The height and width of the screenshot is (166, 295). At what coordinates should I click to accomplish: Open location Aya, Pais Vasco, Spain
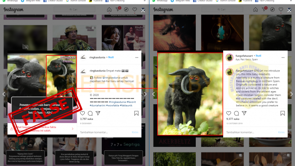pos(247,59)
